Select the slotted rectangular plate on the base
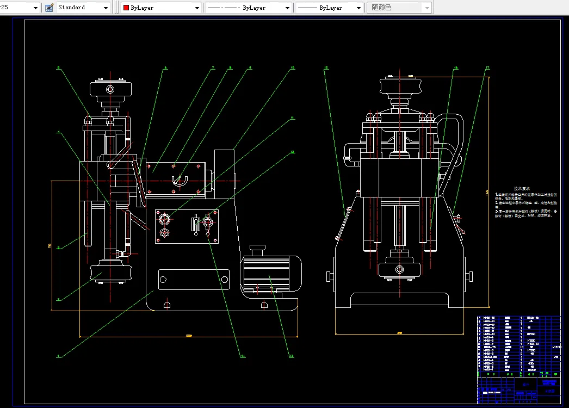This screenshot has height=408, width=569. pyautogui.click(x=193, y=279)
